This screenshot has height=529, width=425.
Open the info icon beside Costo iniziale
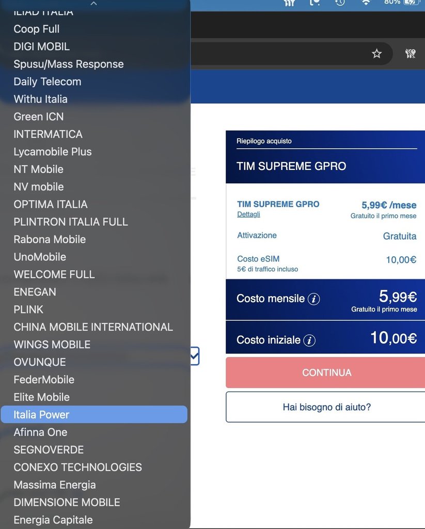[x=309, y=340]
